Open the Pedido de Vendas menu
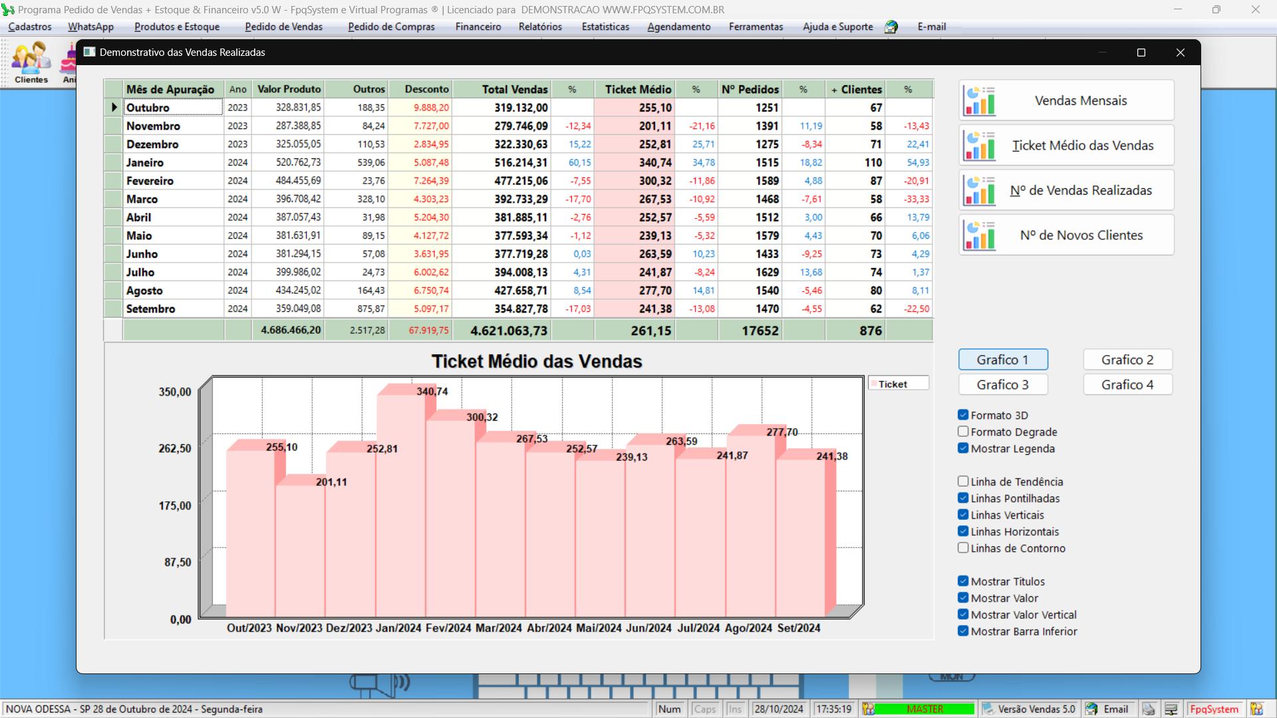Image resolution: width=1277 pixels, height=718 pixels. click(283, 27)
